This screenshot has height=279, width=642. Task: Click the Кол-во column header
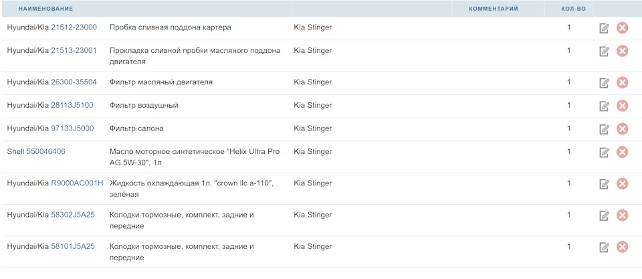point(573,9)
